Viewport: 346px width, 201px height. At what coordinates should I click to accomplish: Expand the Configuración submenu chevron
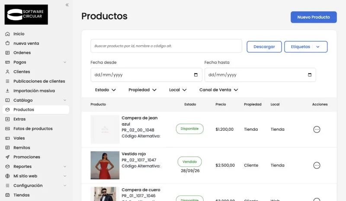click(x=65, y=185)
